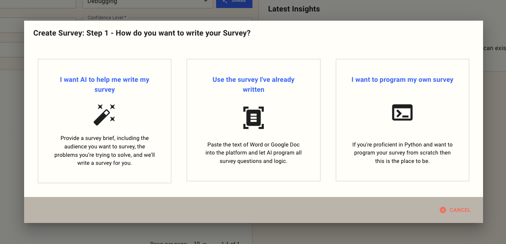Viewport: 506px width, 244px height.
Task: Click the "Create Survey: Step 1" dialog title
Action: 142,33
